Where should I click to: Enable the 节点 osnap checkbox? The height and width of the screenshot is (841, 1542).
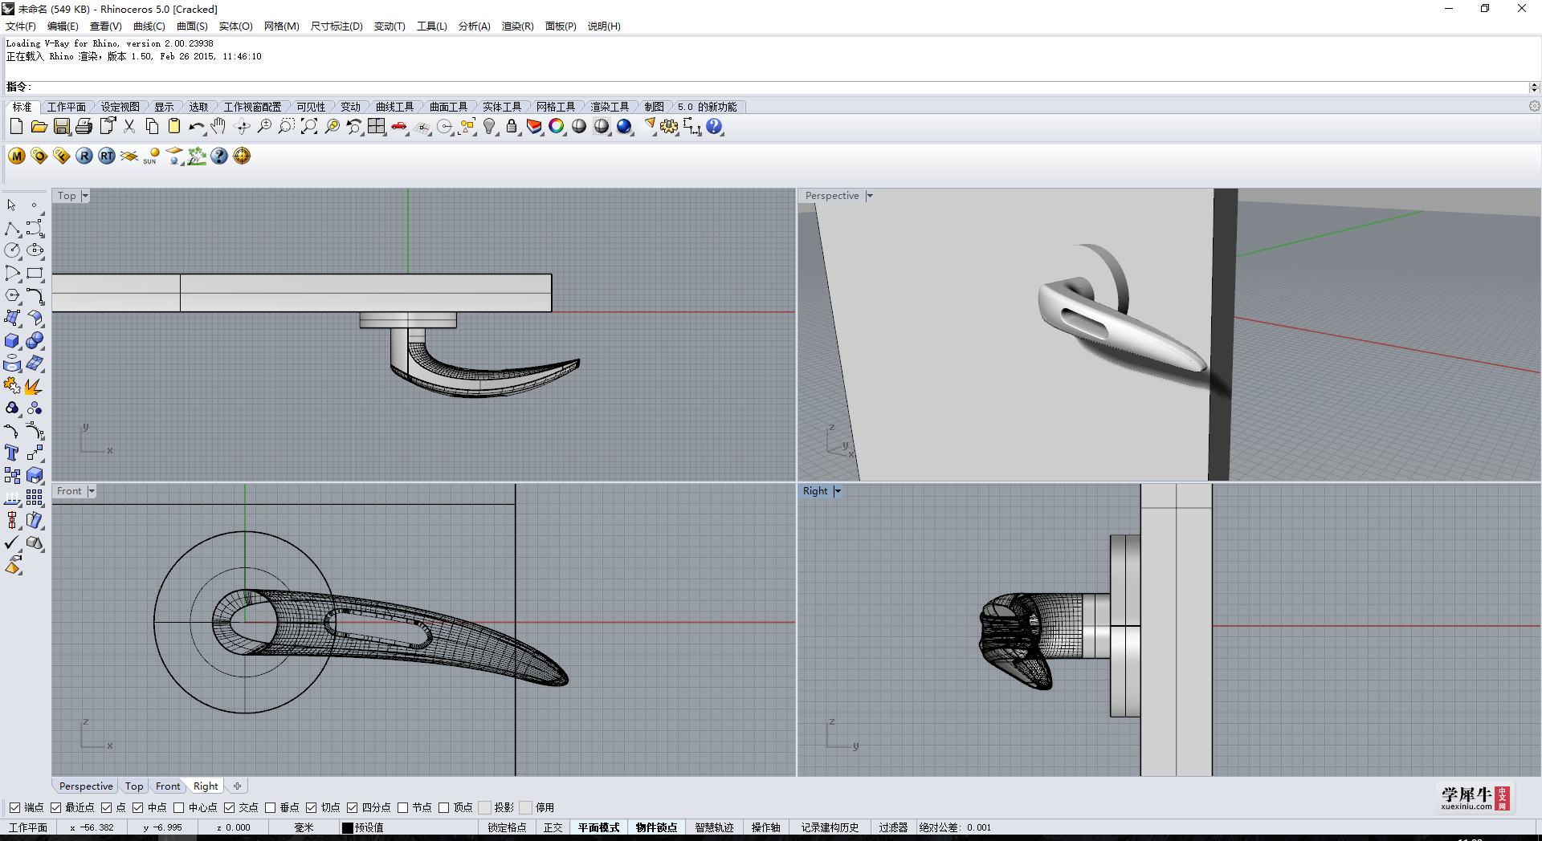click(x=402, y=807)
